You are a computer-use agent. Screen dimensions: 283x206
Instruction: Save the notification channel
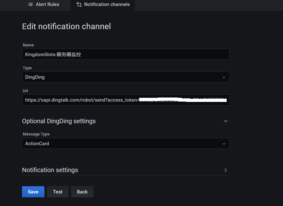point(33,192)
